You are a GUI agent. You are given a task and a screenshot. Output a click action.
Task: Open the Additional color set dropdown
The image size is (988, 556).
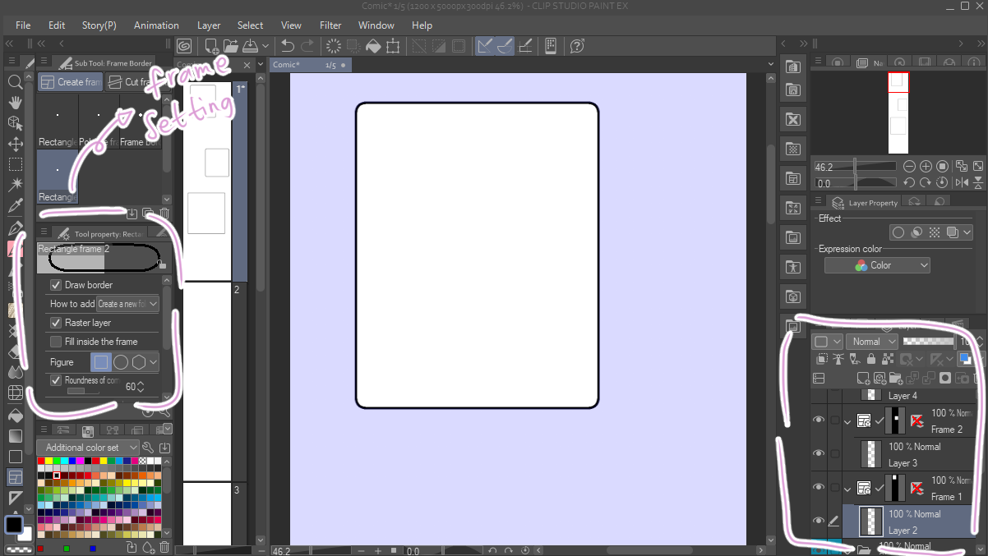point(87,448)
